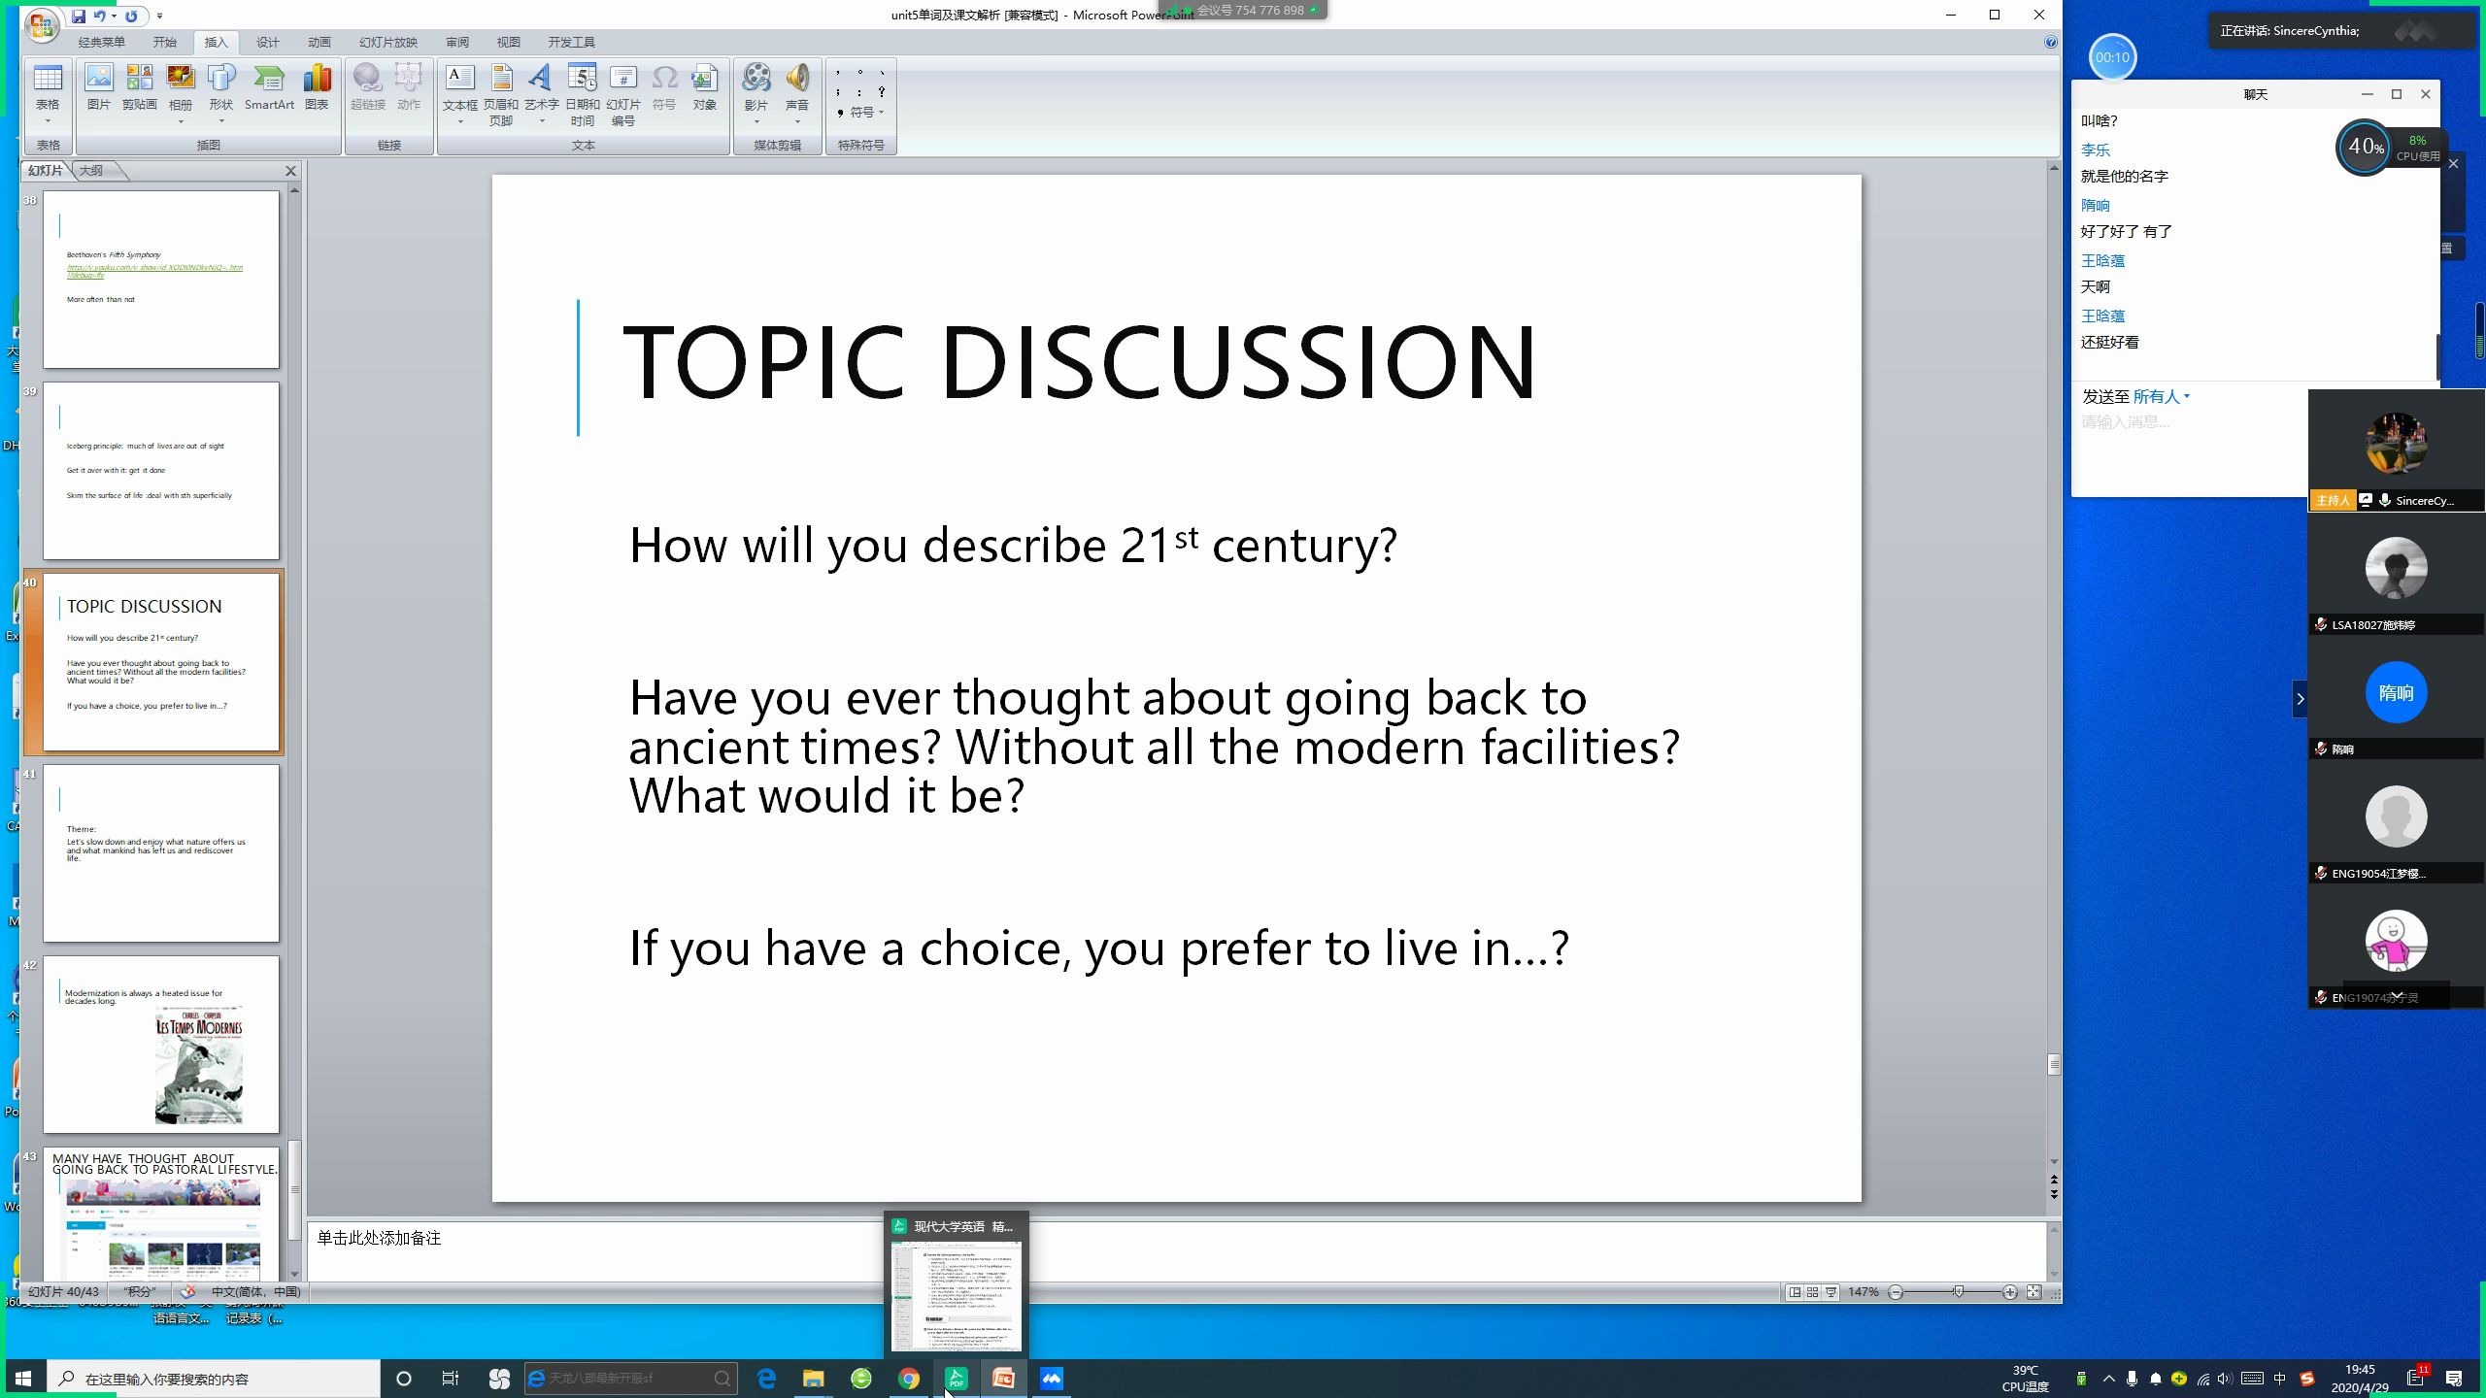The height and width of the screenshot is (1398, 2486).
Task: Save the presentation via quick access toolbar
Action: [79, 16]
